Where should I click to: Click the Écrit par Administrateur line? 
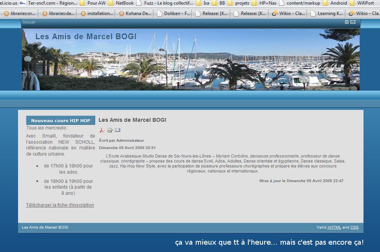tap(121, 141)
